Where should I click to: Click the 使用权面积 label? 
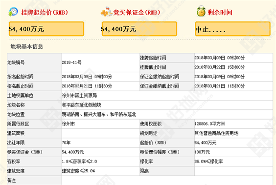pos(151,124)
